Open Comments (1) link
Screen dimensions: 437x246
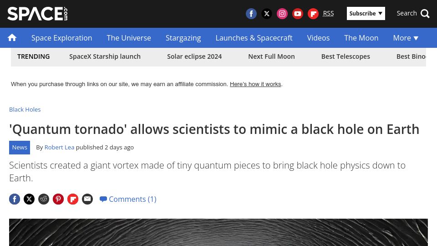tap(128, 199)
